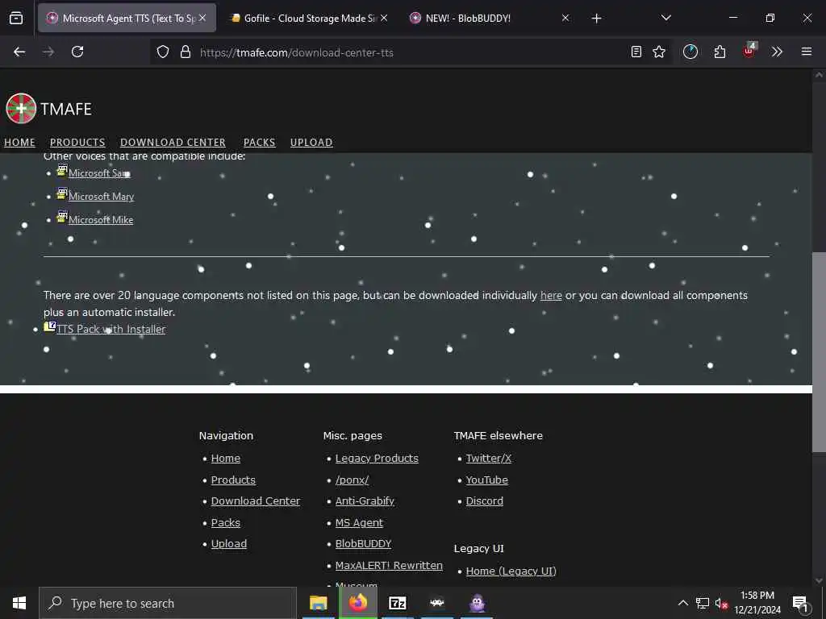826x619 pixels.
Task: Open the HOME menu item
Action: click(19, 142)
